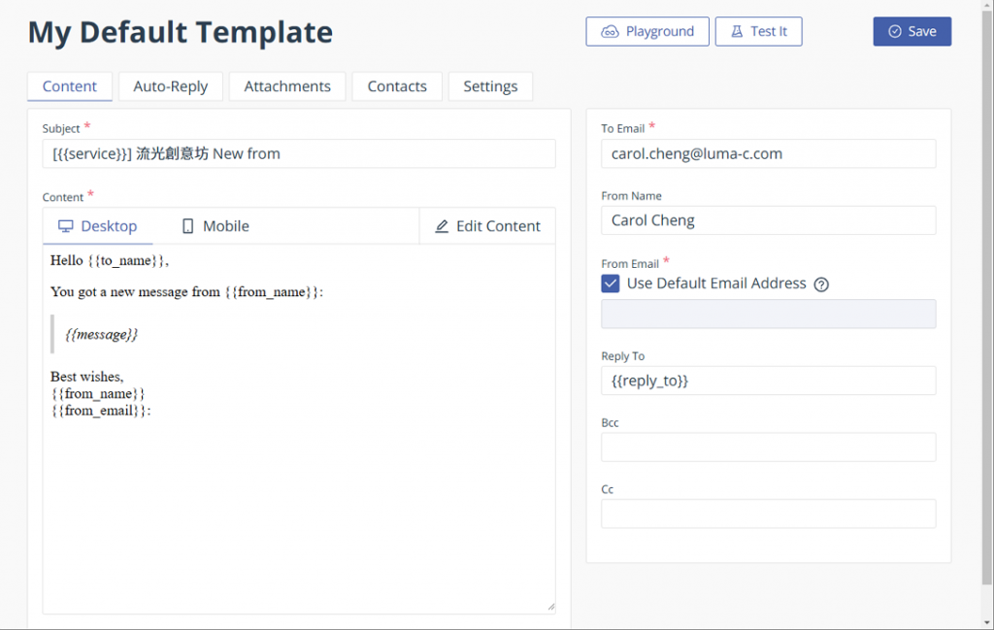
Task: Go to the Contacts tab
Action: point(397,86)
